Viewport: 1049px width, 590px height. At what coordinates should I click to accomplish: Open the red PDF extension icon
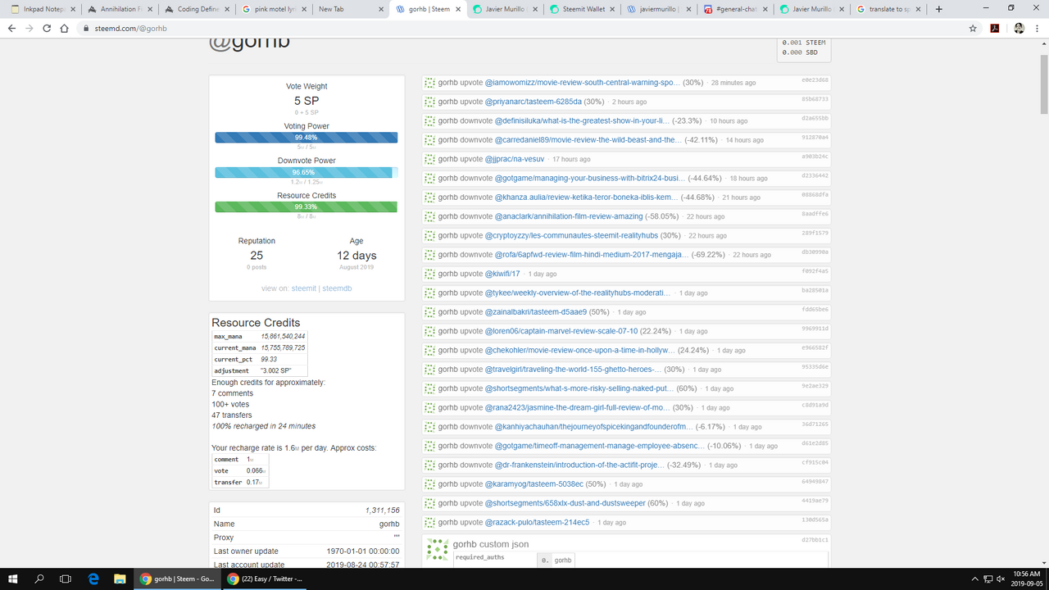[x=994, y=28]
